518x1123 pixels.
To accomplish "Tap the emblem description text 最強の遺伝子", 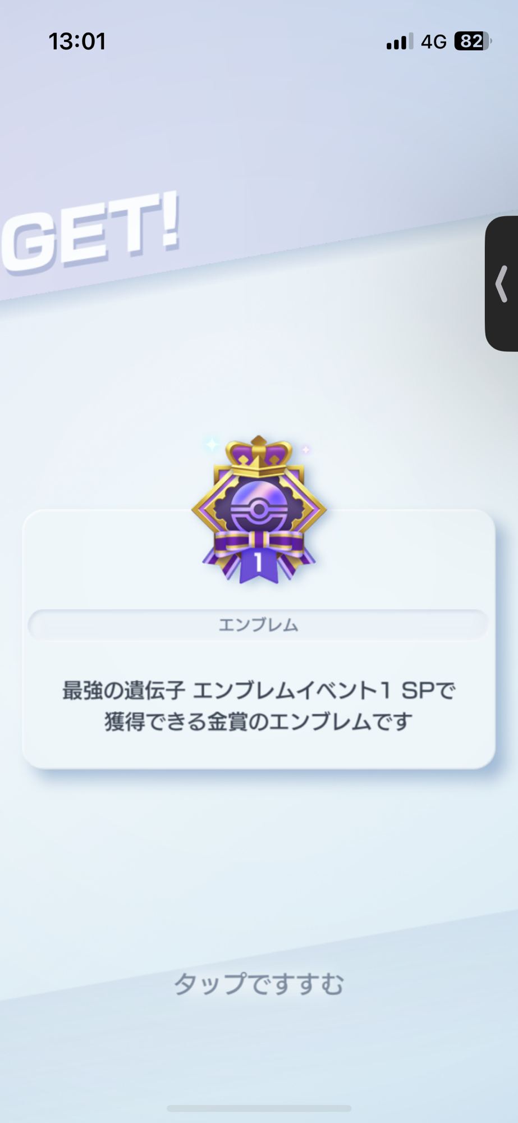I will (123, 691).
